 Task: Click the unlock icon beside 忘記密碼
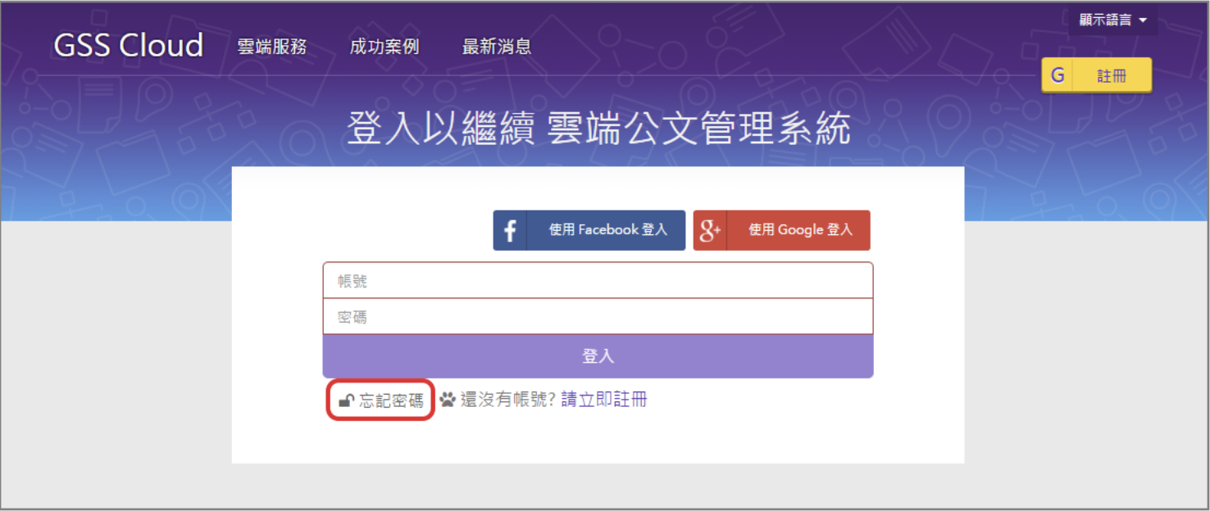point(346,400)
